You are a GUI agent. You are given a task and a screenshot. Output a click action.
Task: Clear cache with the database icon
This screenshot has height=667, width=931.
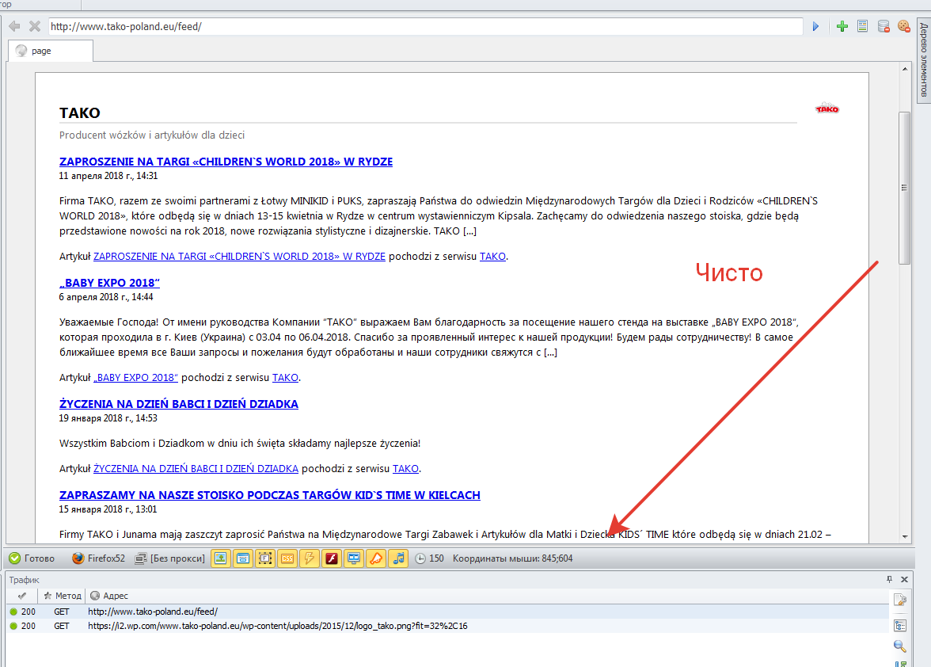click(883, 26)
